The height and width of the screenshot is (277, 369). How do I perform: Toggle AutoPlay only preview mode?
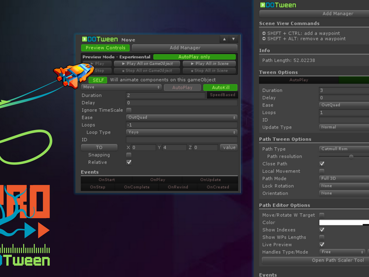(x=194, y=57)
